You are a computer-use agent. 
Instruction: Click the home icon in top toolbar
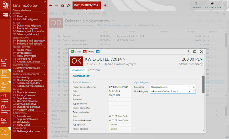[x=62, y=5]
